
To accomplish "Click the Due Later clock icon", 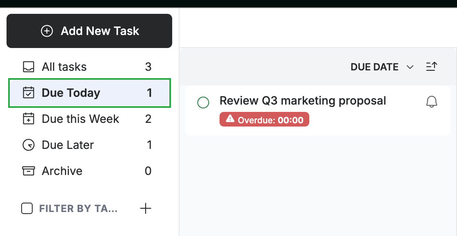I will [29, 145].
